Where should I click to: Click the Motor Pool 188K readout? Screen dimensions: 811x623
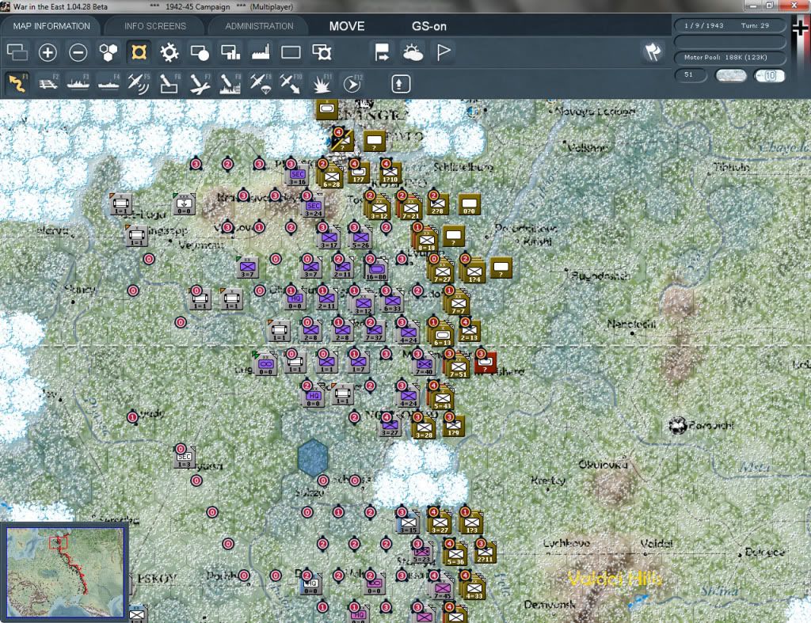pyautogui.click(x=729, y=57)
